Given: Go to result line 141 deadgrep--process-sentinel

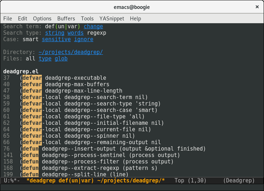Looking at the screenshot, I should [x=92, y=155].
